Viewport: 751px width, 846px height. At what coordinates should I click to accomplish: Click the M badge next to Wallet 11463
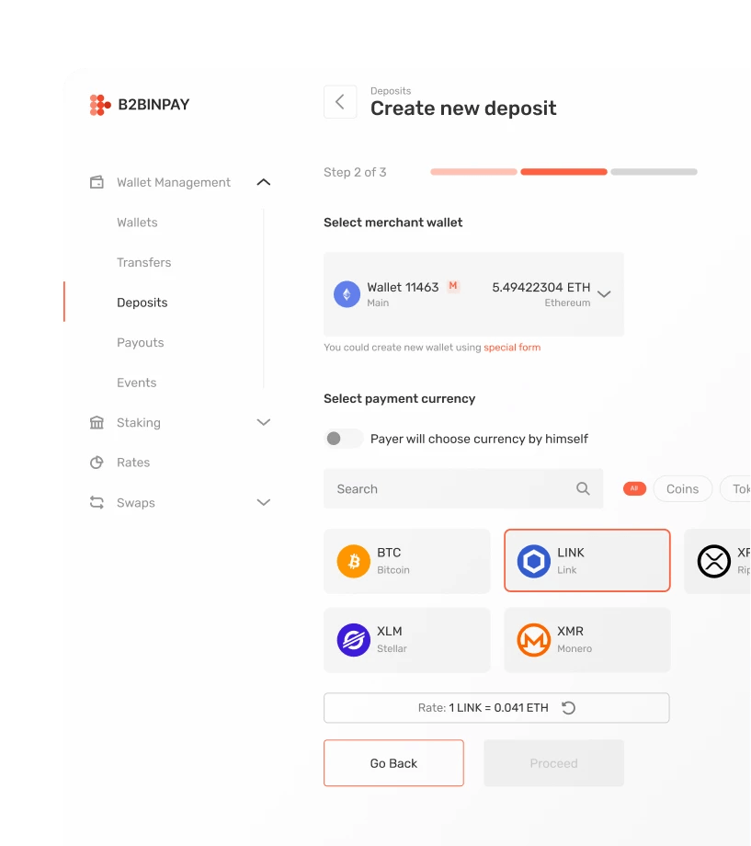[453, 286]
